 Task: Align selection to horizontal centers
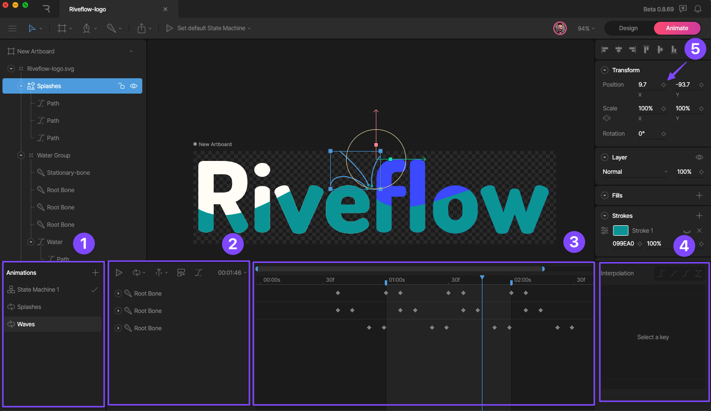618,50
